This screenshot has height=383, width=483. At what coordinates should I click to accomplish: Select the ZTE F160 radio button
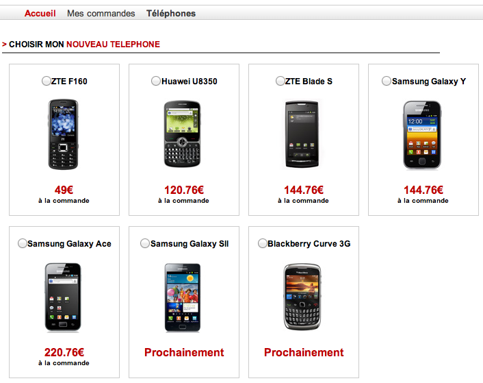46,81
